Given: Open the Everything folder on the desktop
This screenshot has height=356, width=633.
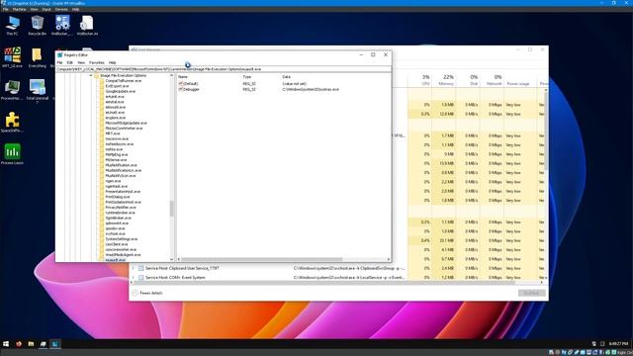Looking at the screenshot, I should pos(38,57).
